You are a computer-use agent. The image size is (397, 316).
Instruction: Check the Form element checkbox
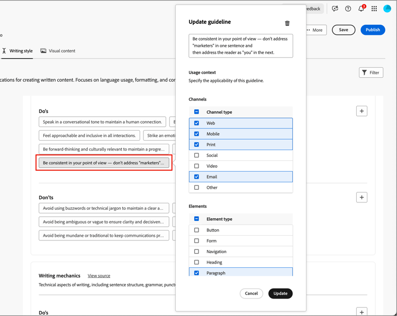(x=196, y=240)
